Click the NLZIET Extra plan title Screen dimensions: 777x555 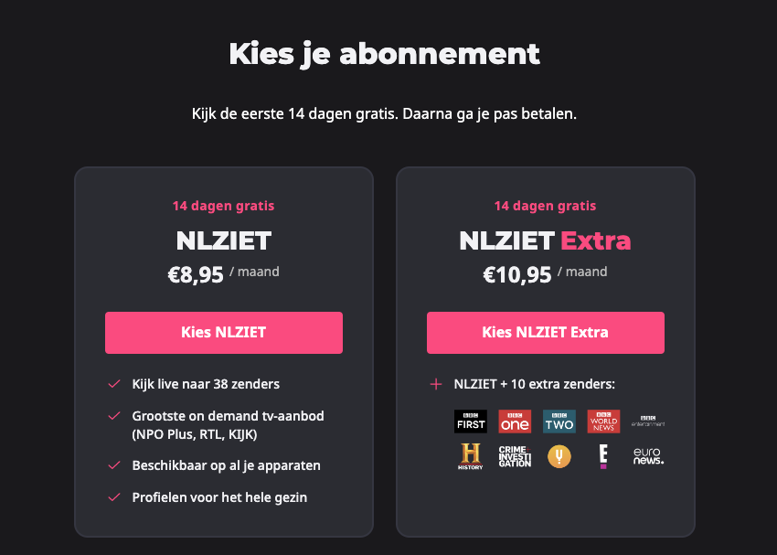(x=545, y=240)
